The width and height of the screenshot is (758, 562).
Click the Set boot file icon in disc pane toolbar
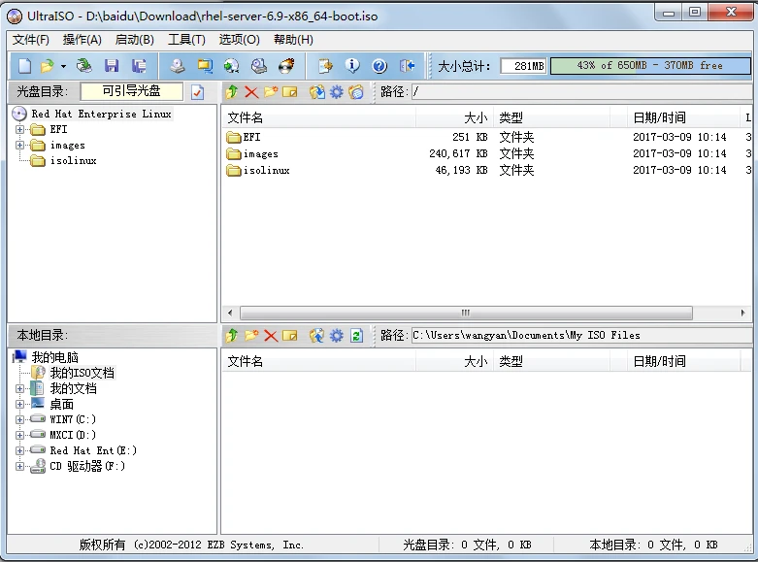tap(356, 91)
